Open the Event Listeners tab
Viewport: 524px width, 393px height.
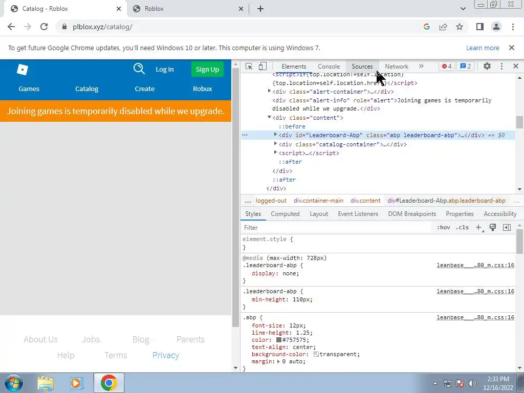358,214
